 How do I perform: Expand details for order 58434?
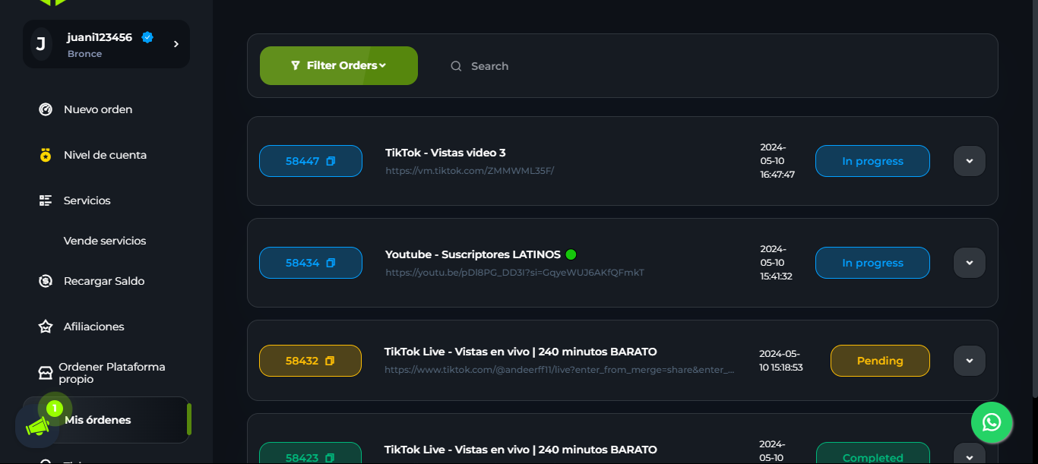(x=969, y=263)
